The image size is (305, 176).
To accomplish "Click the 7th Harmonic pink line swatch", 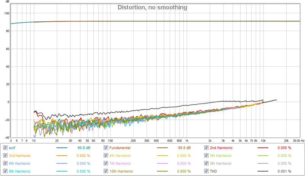I will [162, 163].
